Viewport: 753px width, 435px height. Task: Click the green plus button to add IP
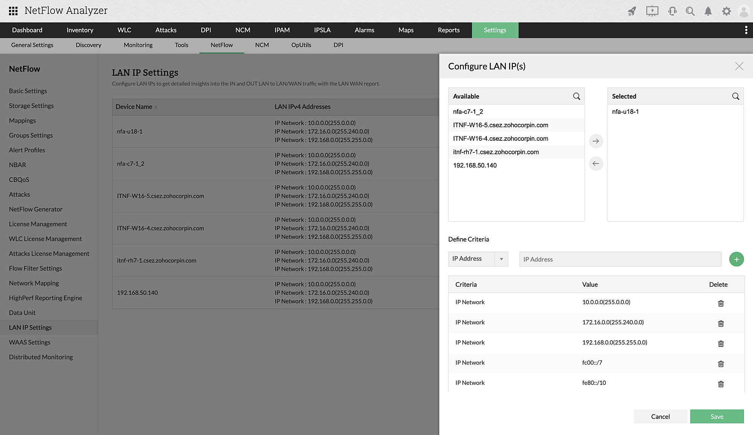736,259
